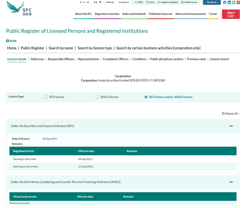
Task: Open Forms download link
Action: click(150, 2)
